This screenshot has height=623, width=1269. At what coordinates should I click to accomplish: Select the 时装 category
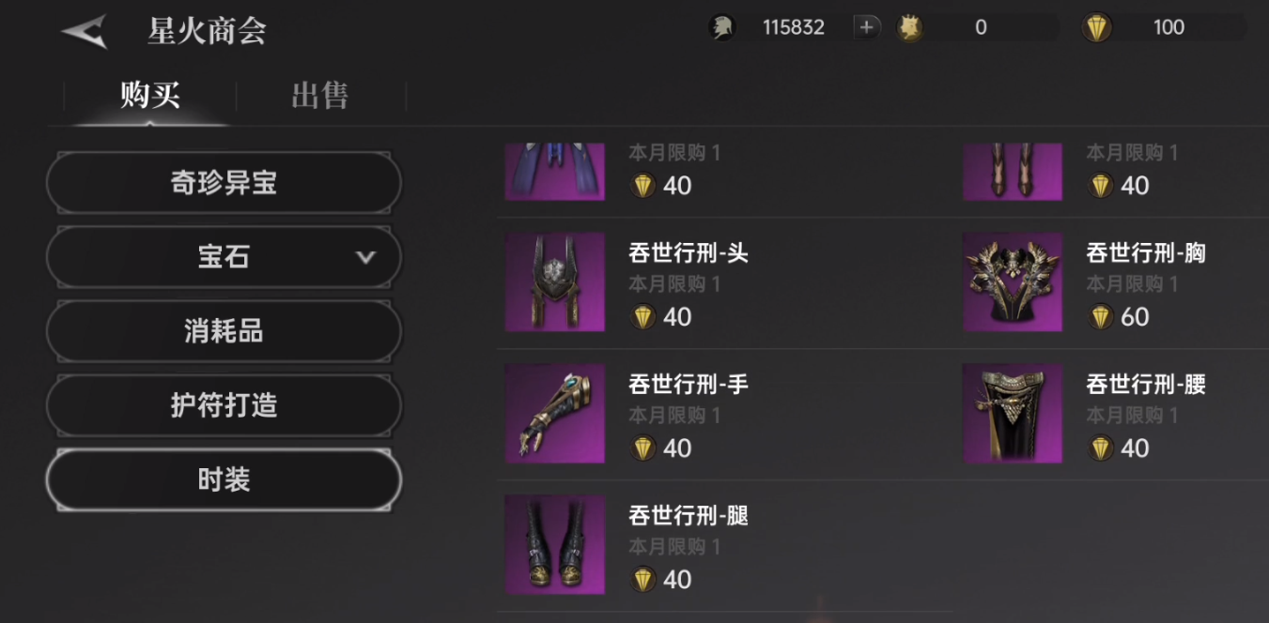coord(224,479)
